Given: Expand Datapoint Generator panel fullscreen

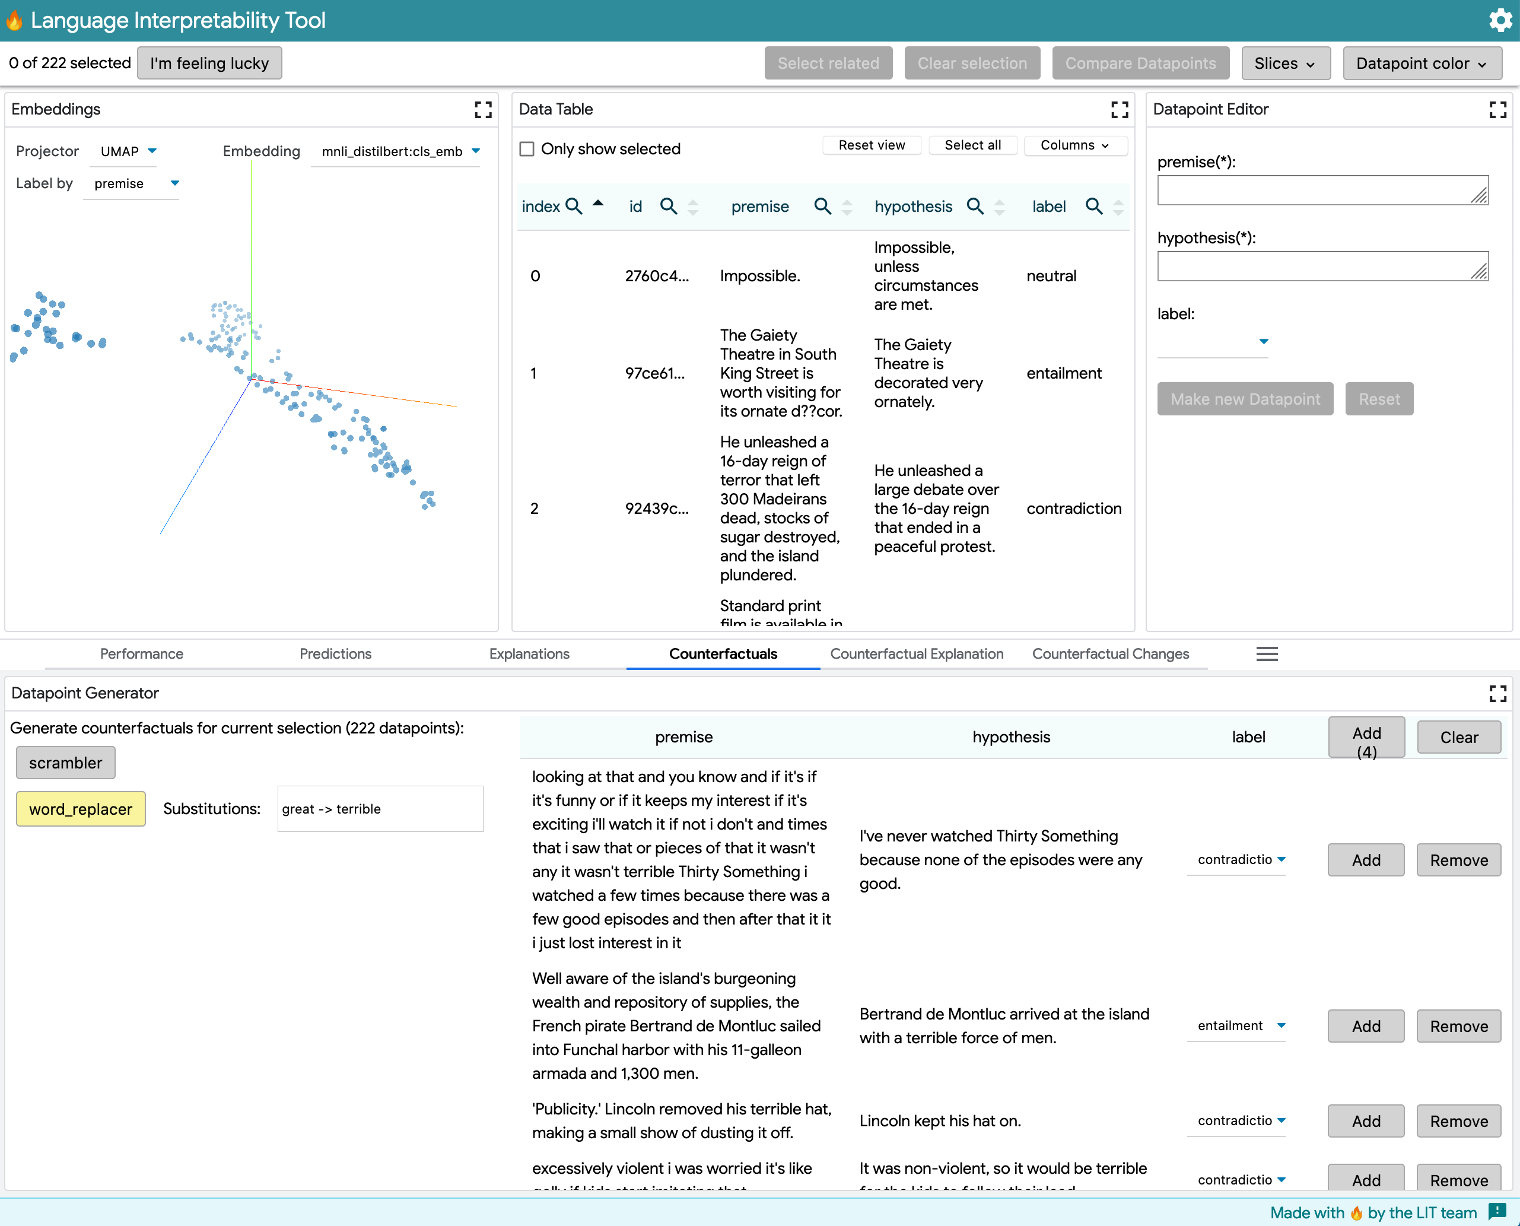Looking at the screenshot, I should coord(1497,694).
